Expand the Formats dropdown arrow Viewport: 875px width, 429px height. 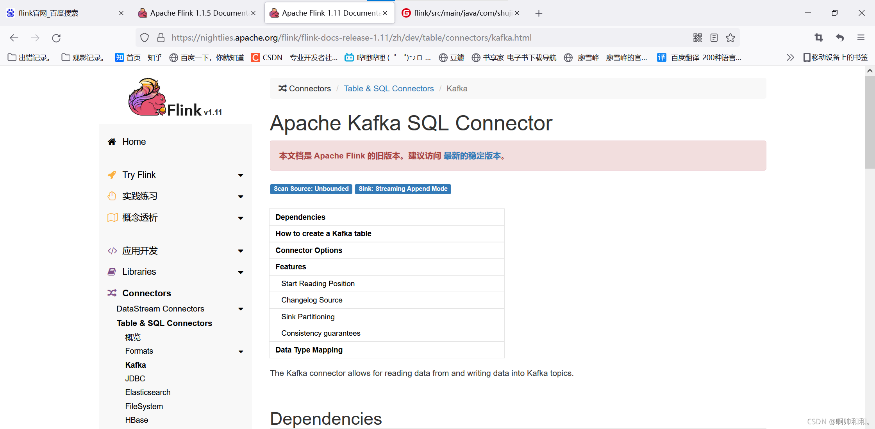point(241,351)
